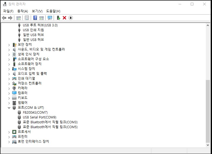Open the 파일(F) menu

[x=8, y=11]
